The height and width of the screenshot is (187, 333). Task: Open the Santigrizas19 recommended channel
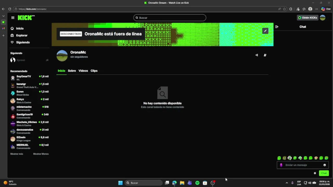click(29, 116)
